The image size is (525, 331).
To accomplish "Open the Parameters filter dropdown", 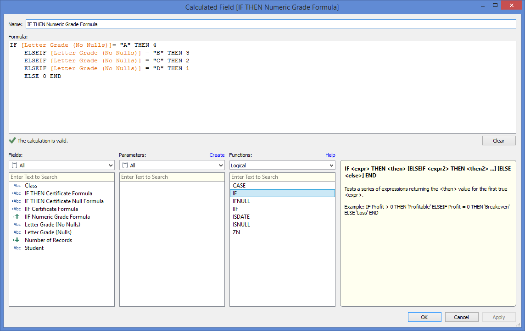I will 172,165.
